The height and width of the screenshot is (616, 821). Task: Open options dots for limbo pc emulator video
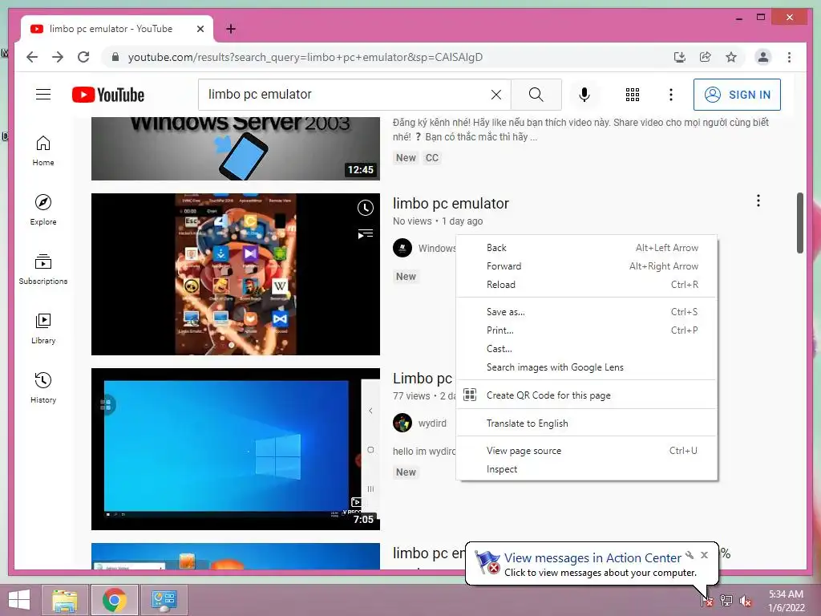click(758, 201)
